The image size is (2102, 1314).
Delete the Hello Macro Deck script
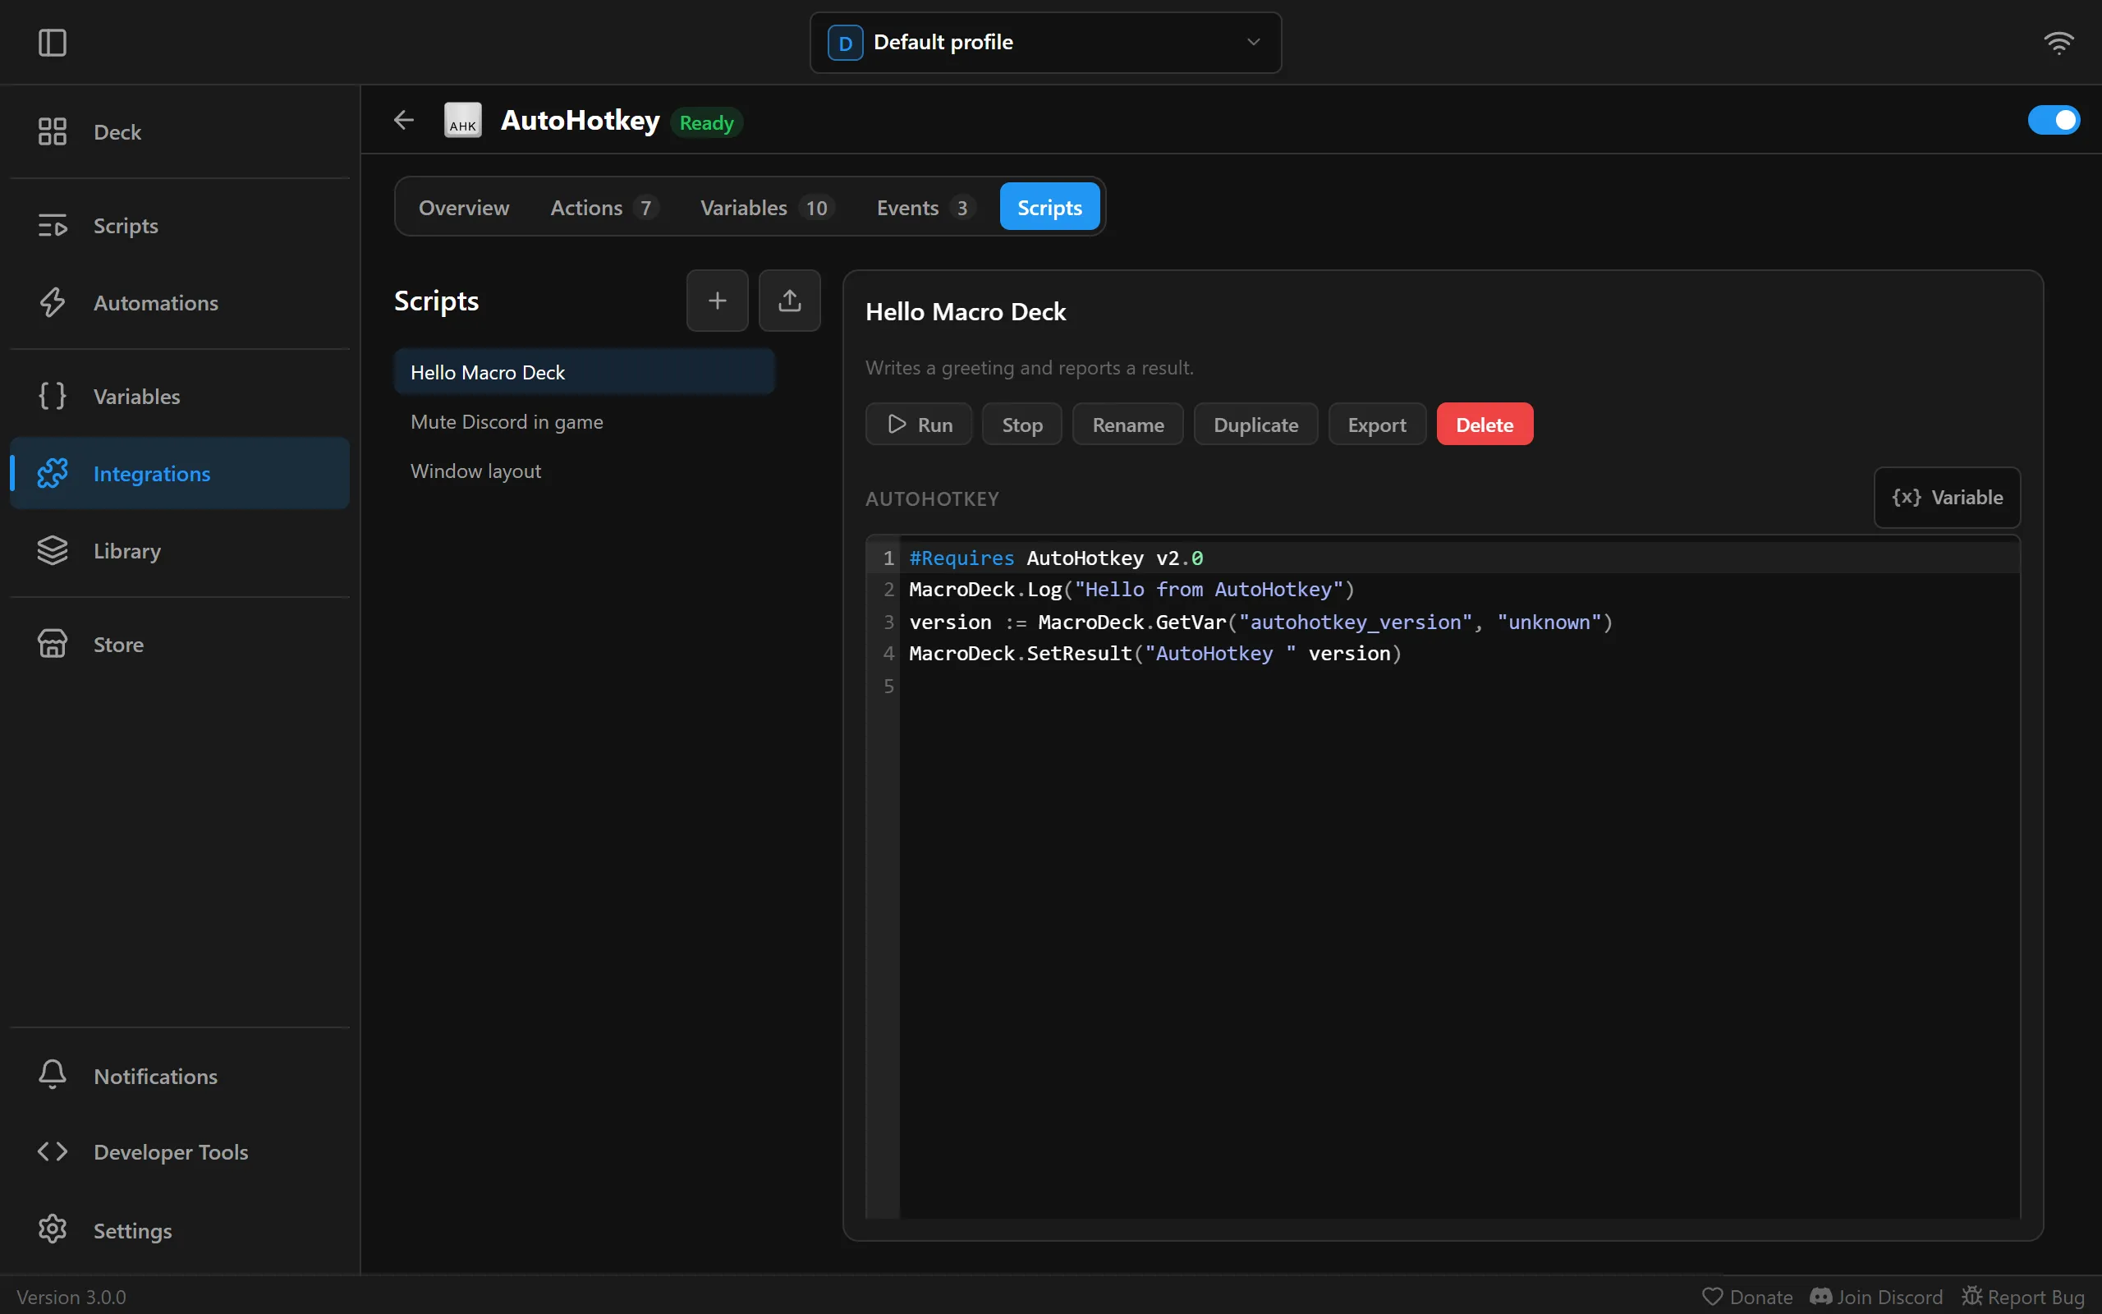click(x=1485, y=424)
